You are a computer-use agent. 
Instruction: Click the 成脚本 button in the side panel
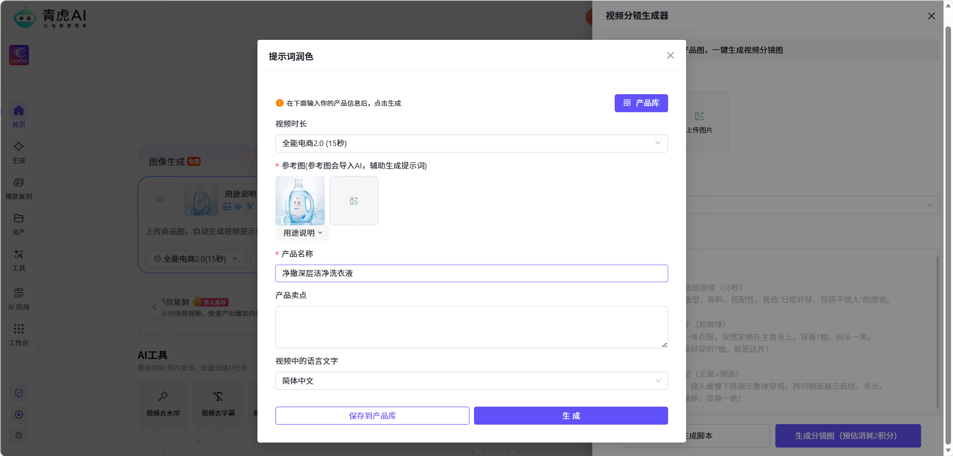point(727,436)
